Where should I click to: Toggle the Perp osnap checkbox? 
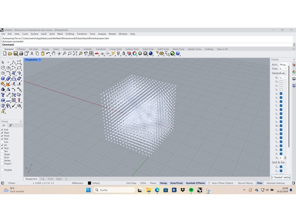tap(2, 148)
